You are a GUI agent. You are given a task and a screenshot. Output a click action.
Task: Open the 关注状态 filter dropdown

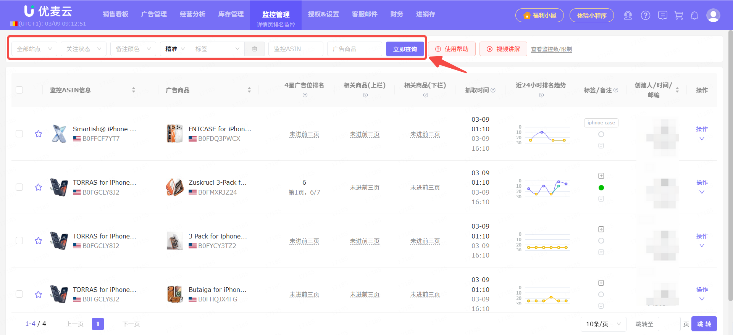(83, 49)
